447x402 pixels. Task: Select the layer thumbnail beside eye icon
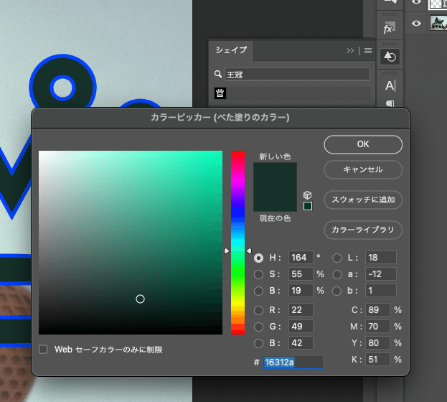pyautogui.click(x=438, y=23)
